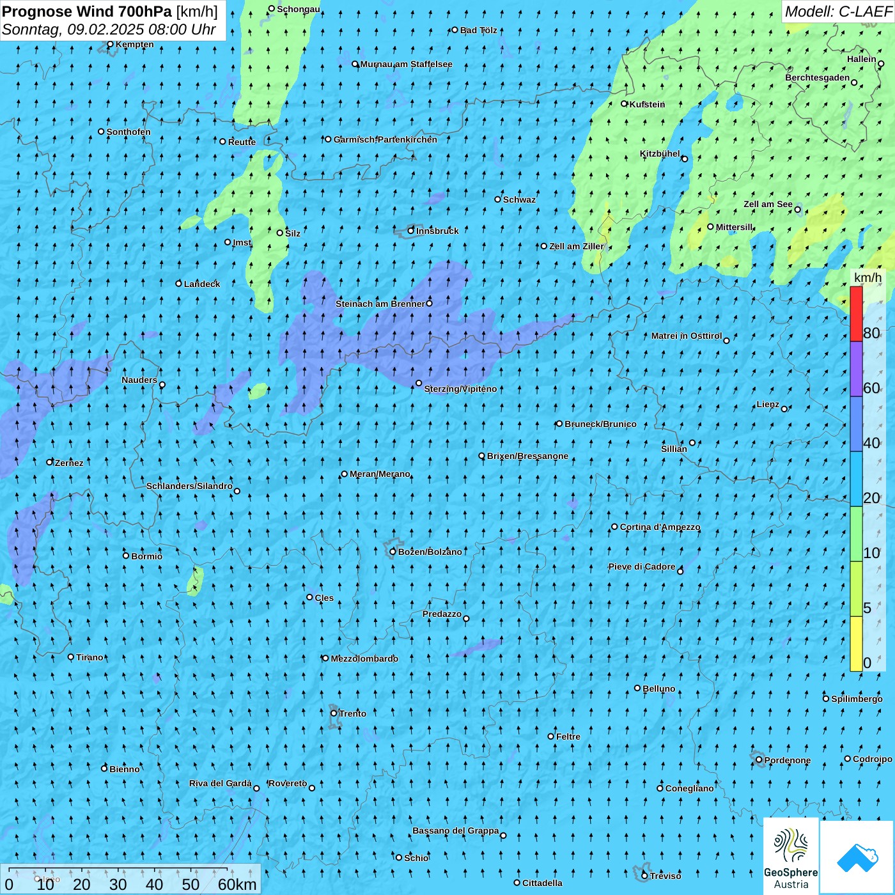Image resolution: width=895 pixels, height=895 pixels.
Task: Click the Hallein location marker
Action: 881,63
